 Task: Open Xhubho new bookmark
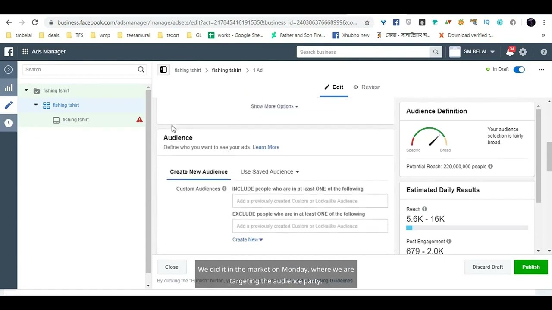[x=351, y=35]
